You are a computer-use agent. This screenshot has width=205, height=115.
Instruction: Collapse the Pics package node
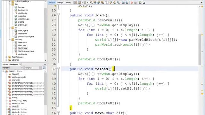click(10, 4)
